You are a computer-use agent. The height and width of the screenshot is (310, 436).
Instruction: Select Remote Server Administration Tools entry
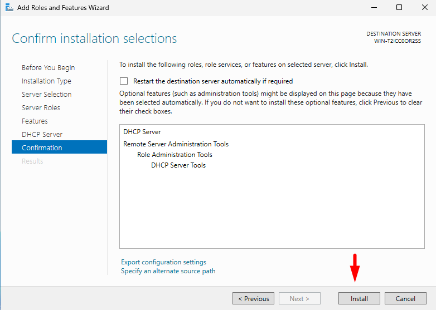click(176, 144)
